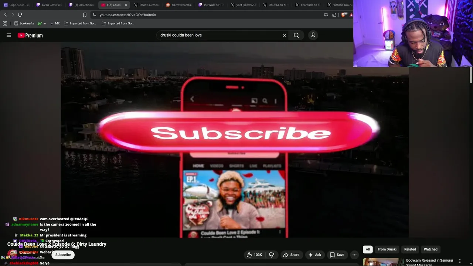This screenshot has width=473, height=266.
Task: Open cast media icon in address bar
Action: point(326,15)
